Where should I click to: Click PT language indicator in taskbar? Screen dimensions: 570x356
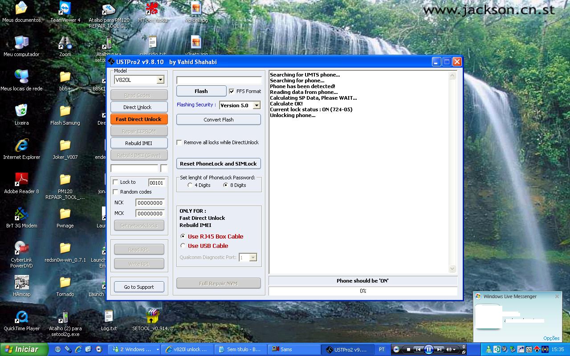(x=382, y=349)
